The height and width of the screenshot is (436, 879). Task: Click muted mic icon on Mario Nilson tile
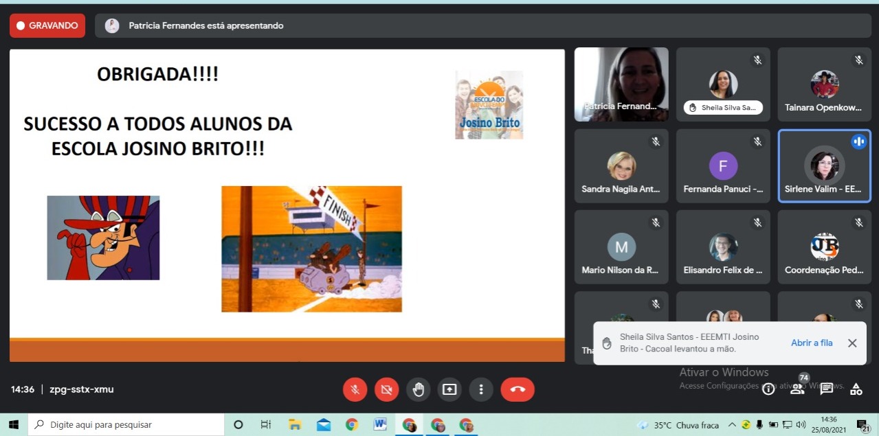656,222
